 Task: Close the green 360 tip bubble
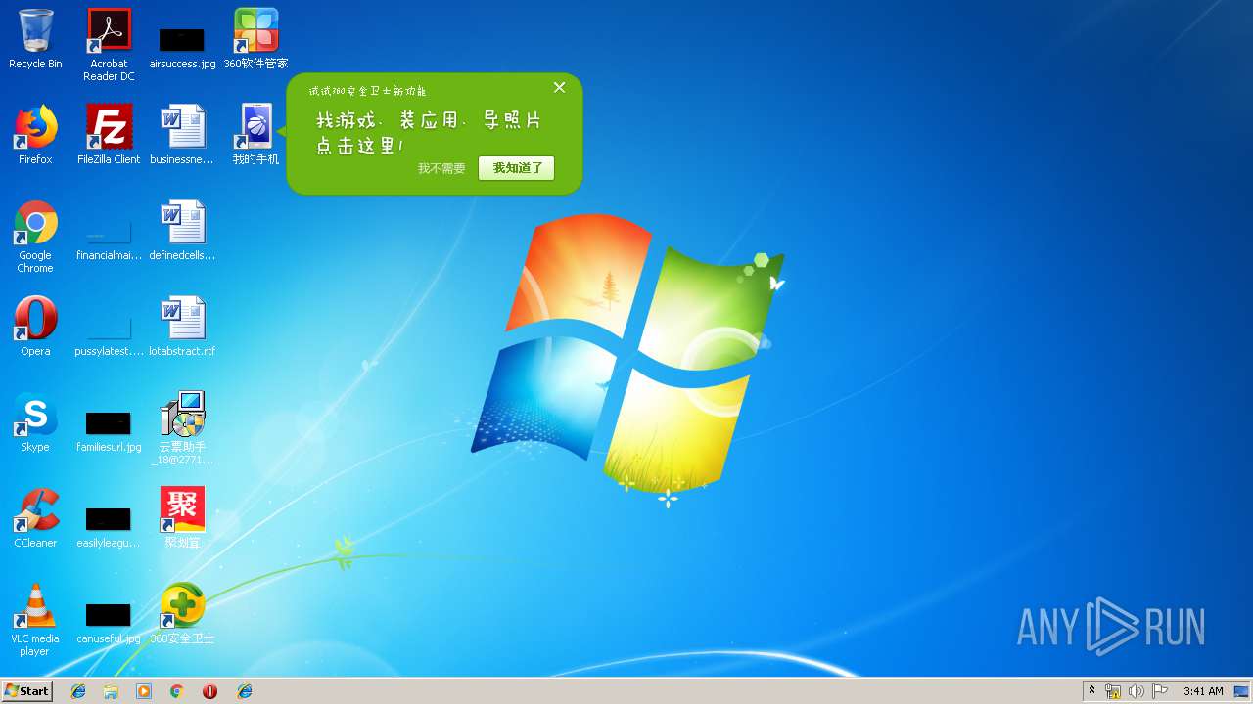(x=559, y=87)
